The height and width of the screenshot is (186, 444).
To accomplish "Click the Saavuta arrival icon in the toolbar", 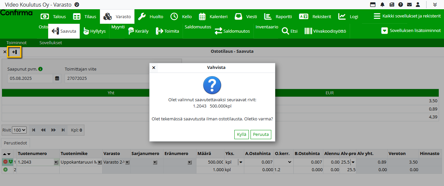I will 15,52.
